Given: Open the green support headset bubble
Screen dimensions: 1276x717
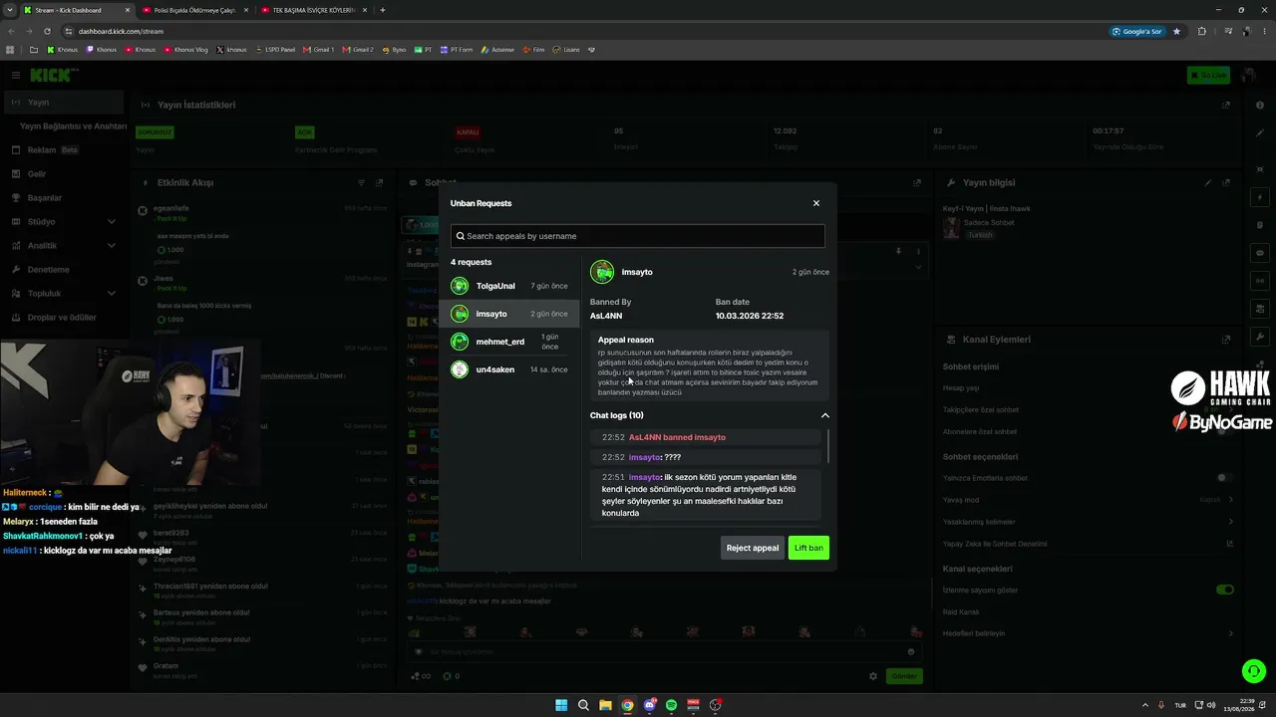Looking at the screenshot, I should tap(1254, 671).
